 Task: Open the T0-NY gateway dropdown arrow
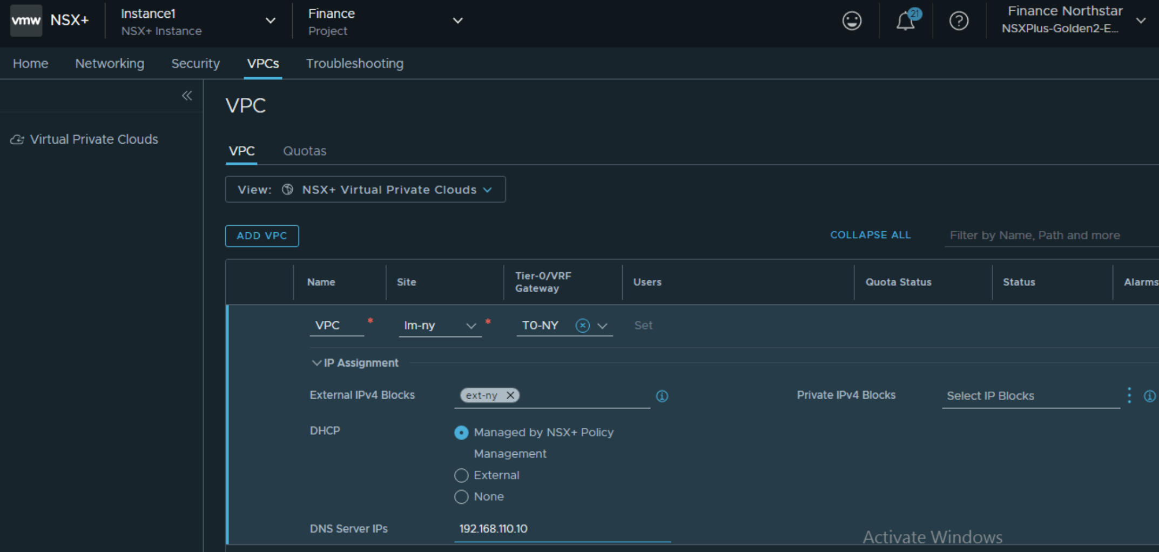click(603, 326)
